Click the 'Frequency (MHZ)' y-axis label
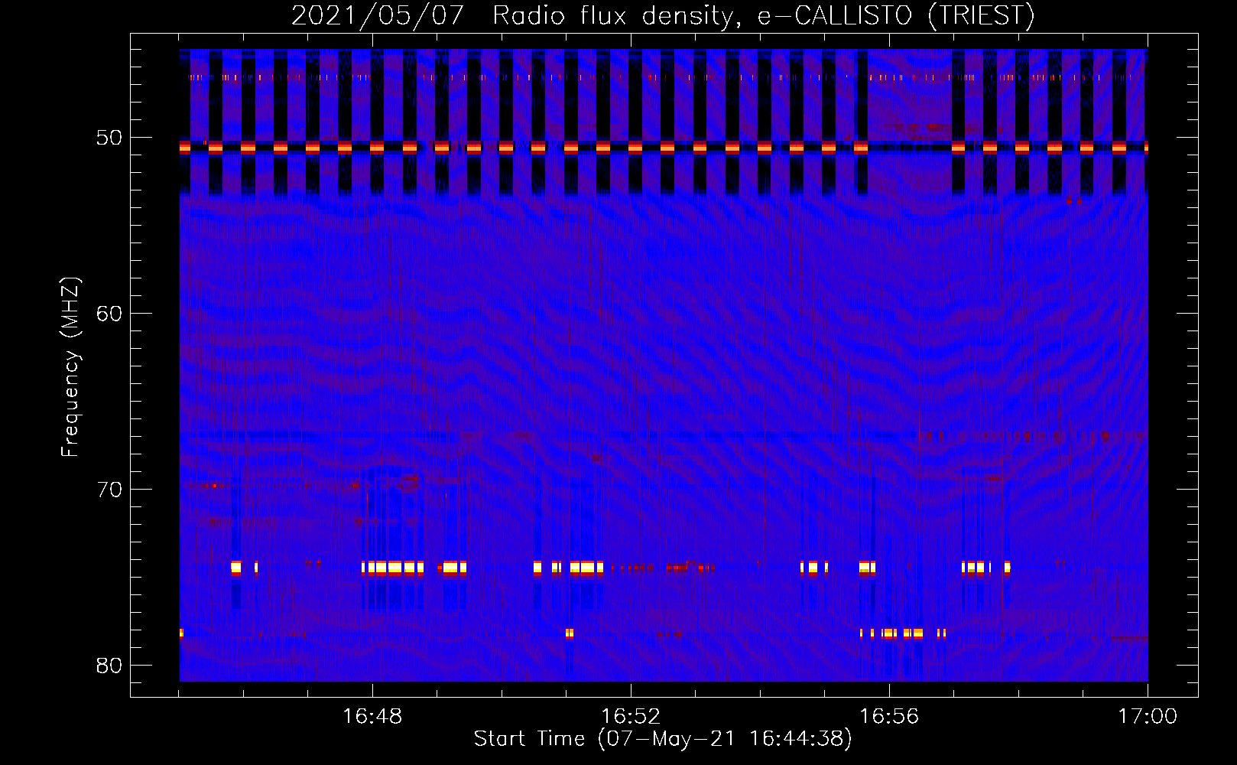Viewport: 1237px width, 765px height. point(70,368)
